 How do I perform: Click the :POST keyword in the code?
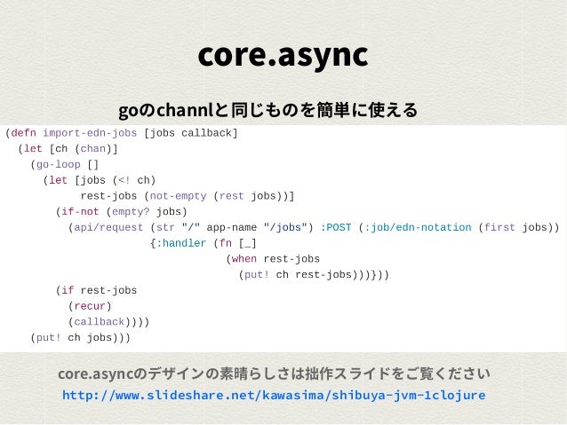(336, 227)
